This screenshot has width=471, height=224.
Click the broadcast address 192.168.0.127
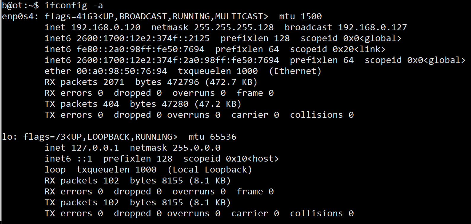tap(372, 27)
